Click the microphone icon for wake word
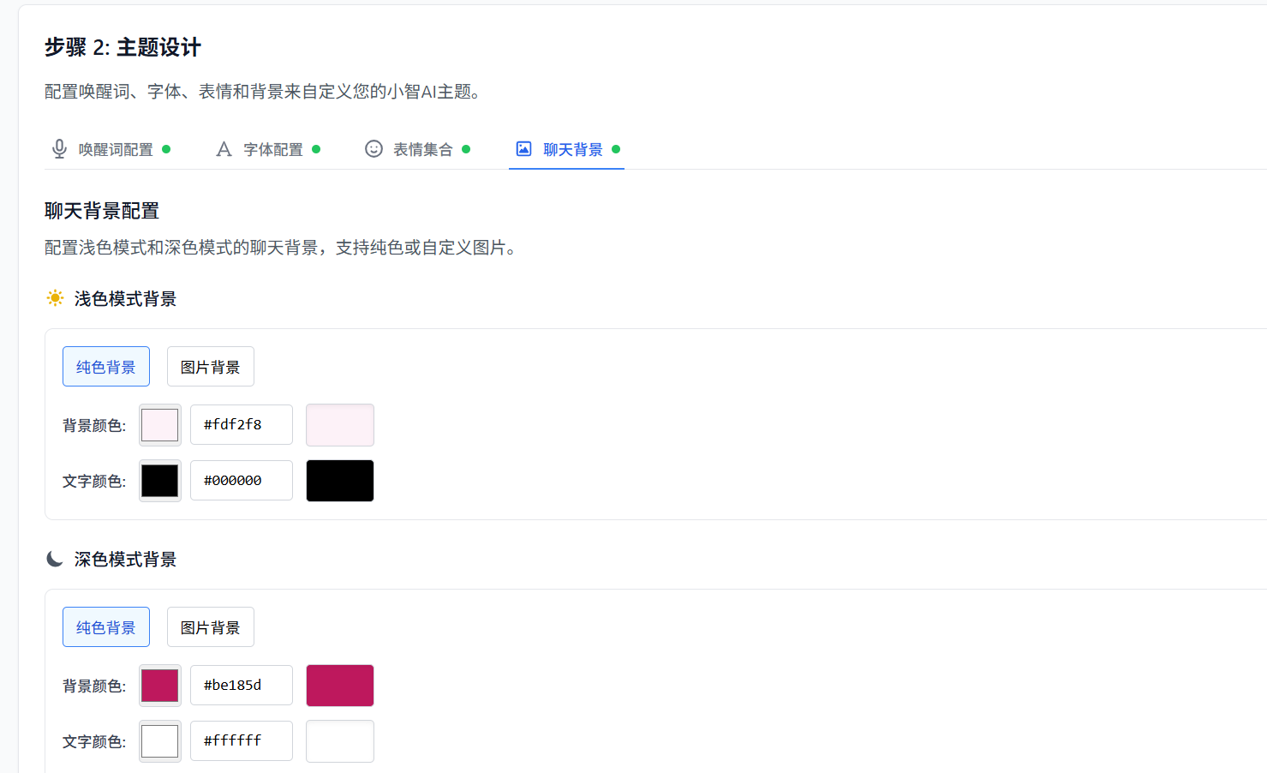1267x773 pixels. (59, 149)
